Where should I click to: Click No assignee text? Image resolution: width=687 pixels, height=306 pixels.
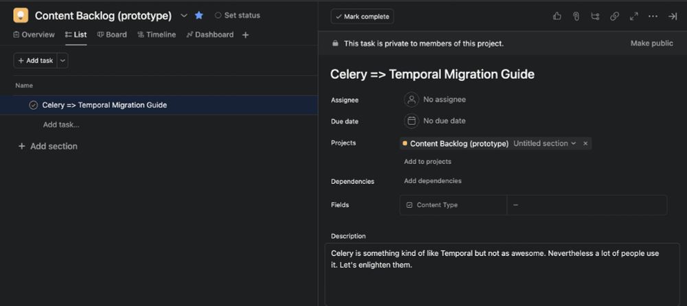pos(444,99)
